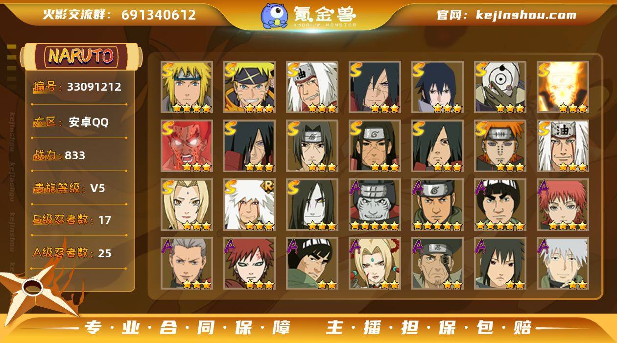Select the S级忍者数 17 stat row
This screenshot has height=343, width=617.
click(x=79, y=220)
